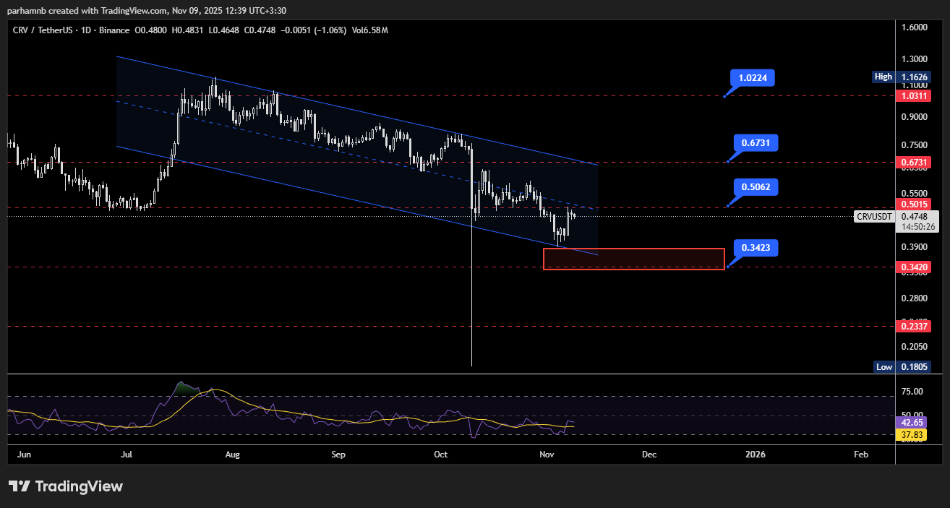Viewport: 950px width, 508px height.
Task: Select the blue 0.5062 target callout
Action: [x=756, y=187]
